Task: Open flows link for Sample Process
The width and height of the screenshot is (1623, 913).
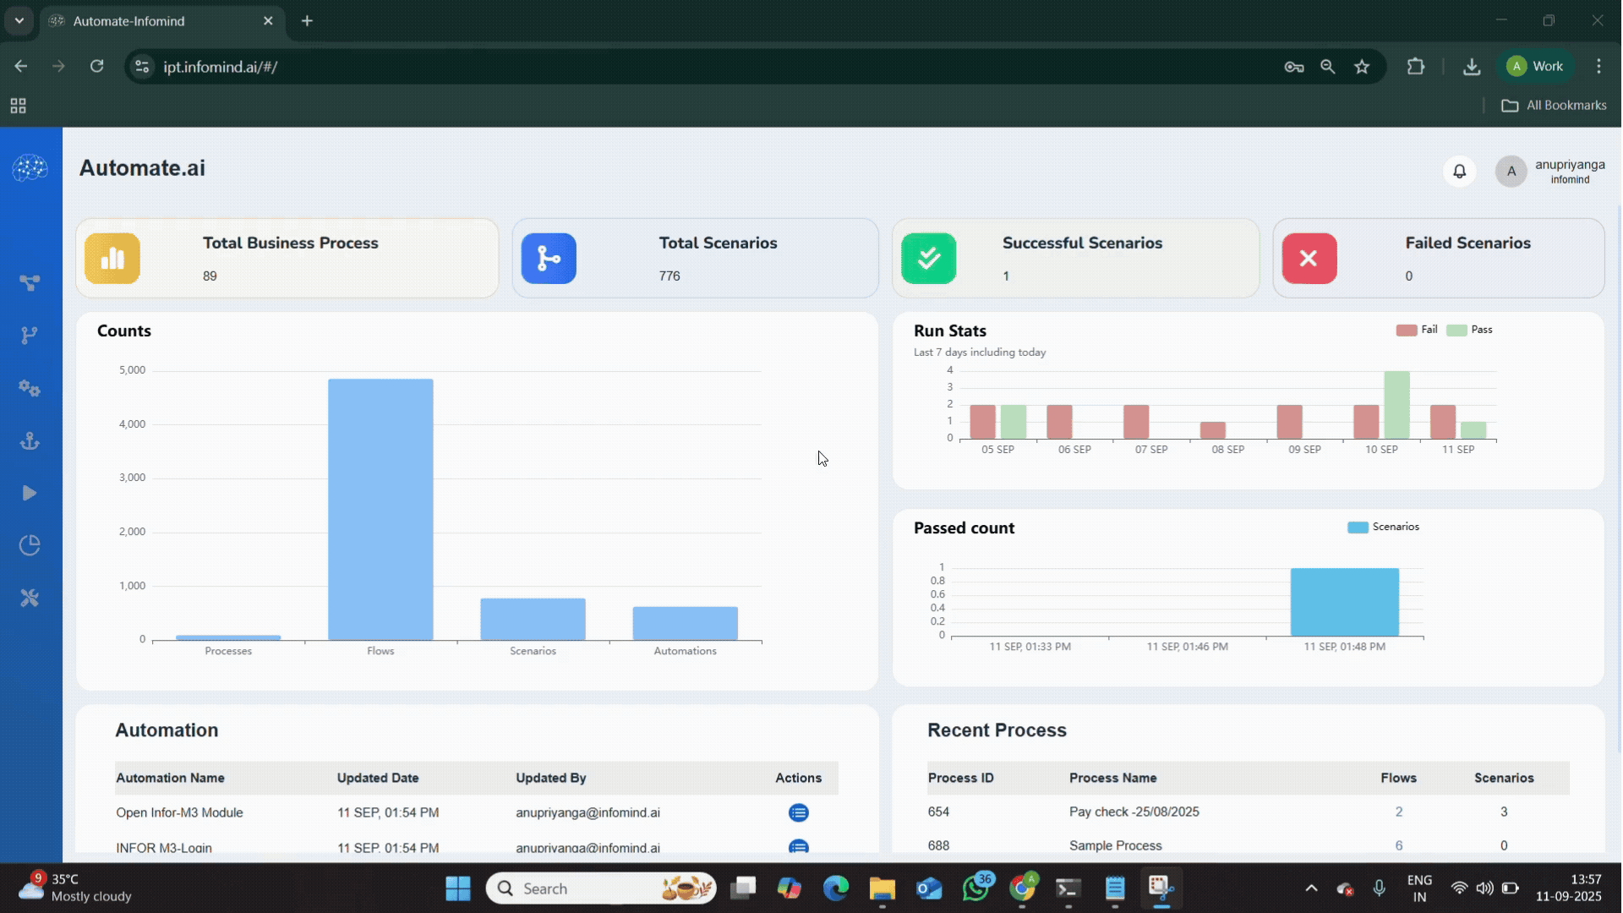Action: tap(1399, 845)
